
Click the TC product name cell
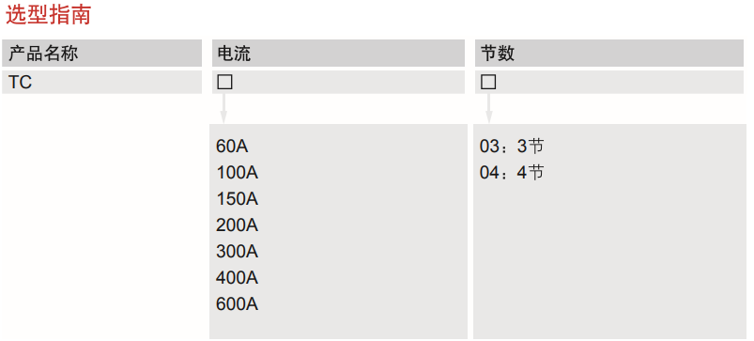tap(102, 83)
